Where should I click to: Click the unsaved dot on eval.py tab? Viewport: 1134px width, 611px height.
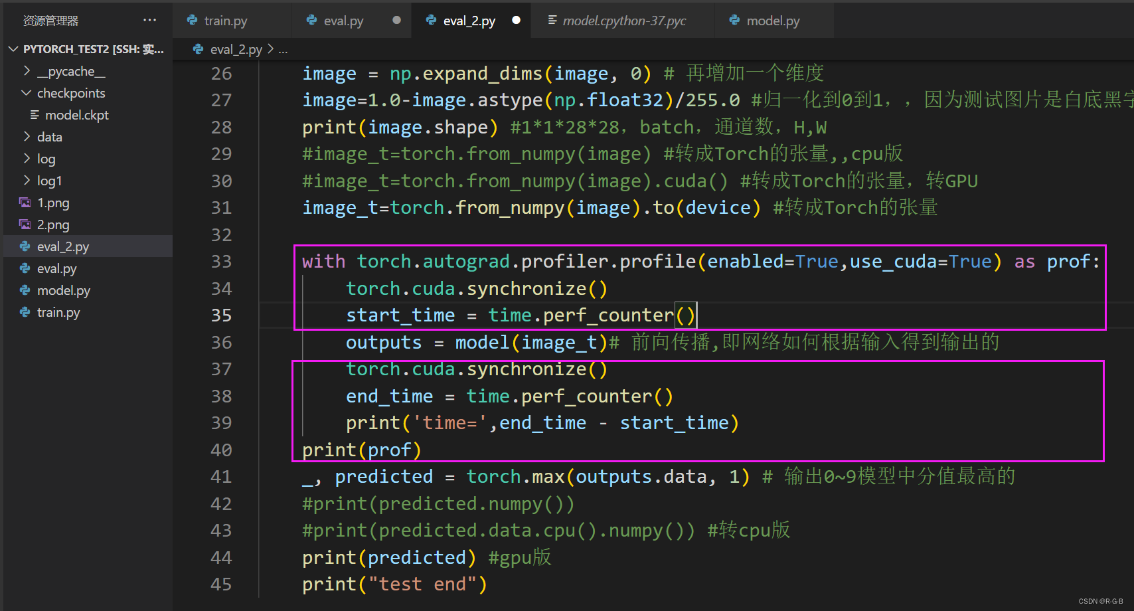(x=396, y=20)
